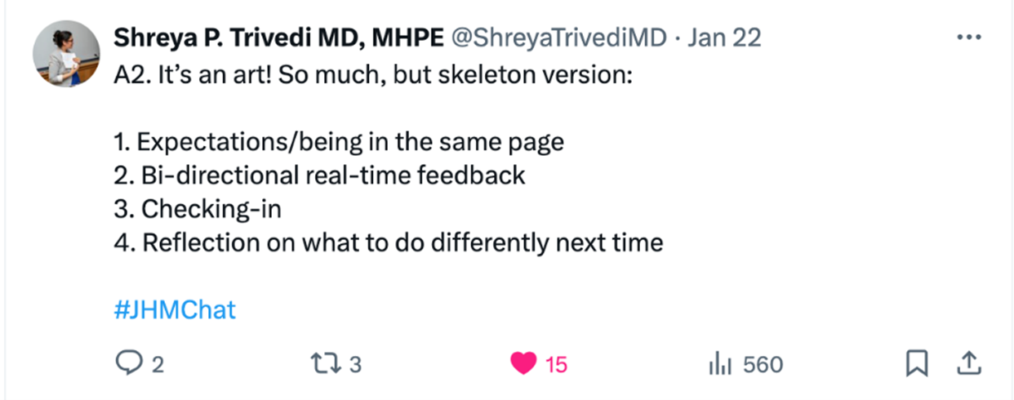This screenshot has width=1014, height=400.
Task: Click the reply speech bubble icon
Action: point(129,363)
